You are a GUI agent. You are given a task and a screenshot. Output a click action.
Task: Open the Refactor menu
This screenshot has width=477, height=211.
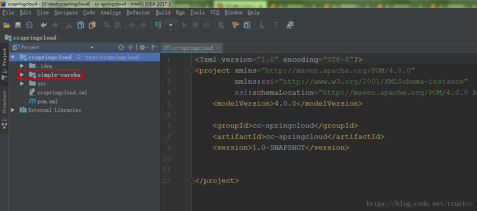tap(138, 12)
